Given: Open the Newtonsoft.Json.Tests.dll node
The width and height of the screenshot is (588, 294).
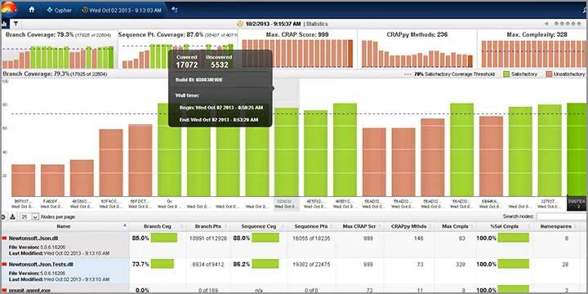Looking at the screenshot, I should click(x=41, y=265).
